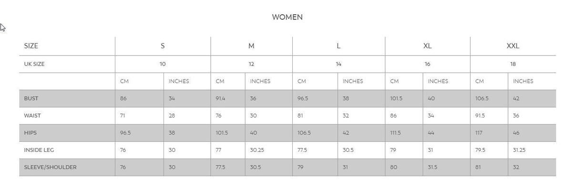The height and width of the screenshot is (190, 572).
Task: Click the WOMEN heading above the table
Action: (x=287, y=17)
